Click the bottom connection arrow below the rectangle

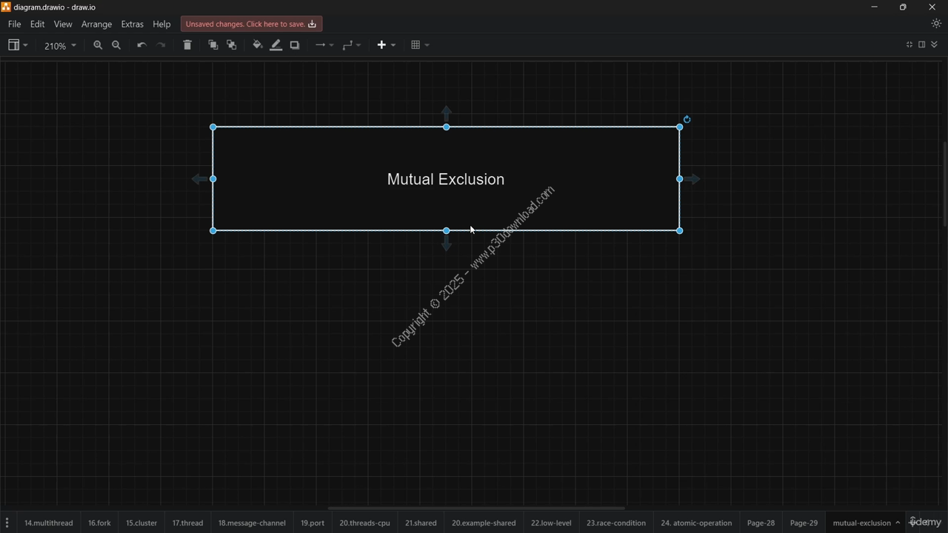pyautogui.click(x=446, y=244)
